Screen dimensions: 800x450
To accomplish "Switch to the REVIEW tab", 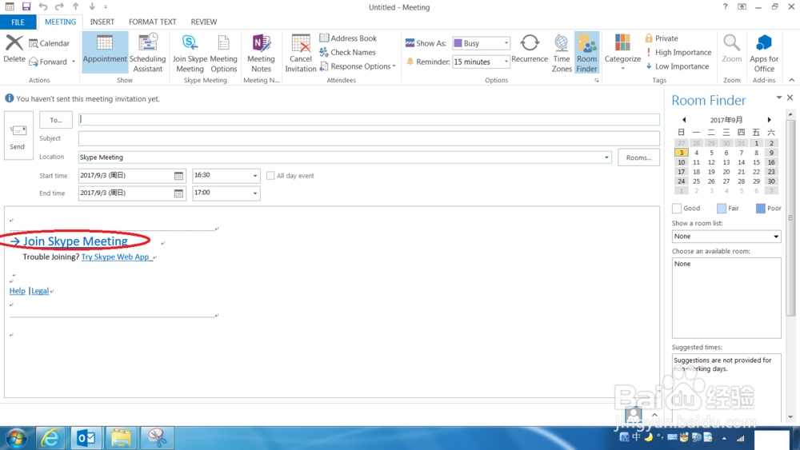I will click(x=203, y=22).
